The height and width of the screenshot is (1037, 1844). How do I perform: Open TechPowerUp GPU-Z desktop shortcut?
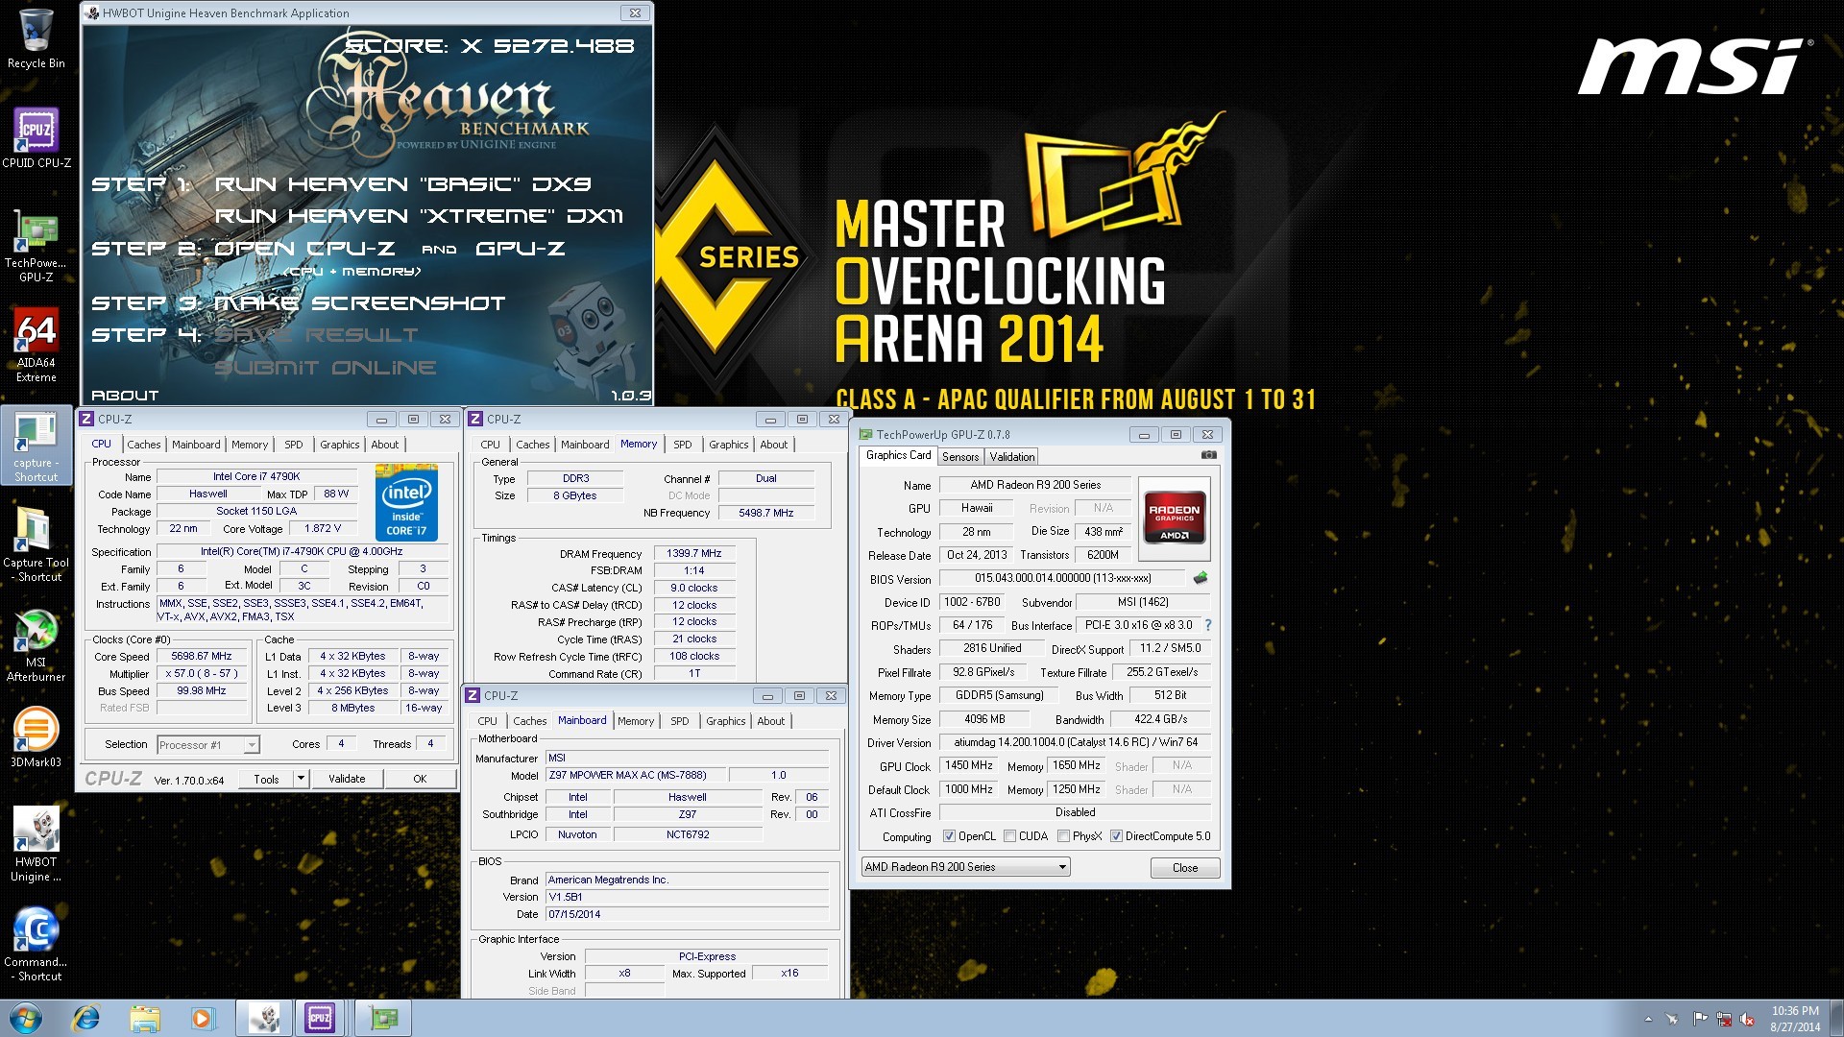pyautogui.click(x=36, y=248)
